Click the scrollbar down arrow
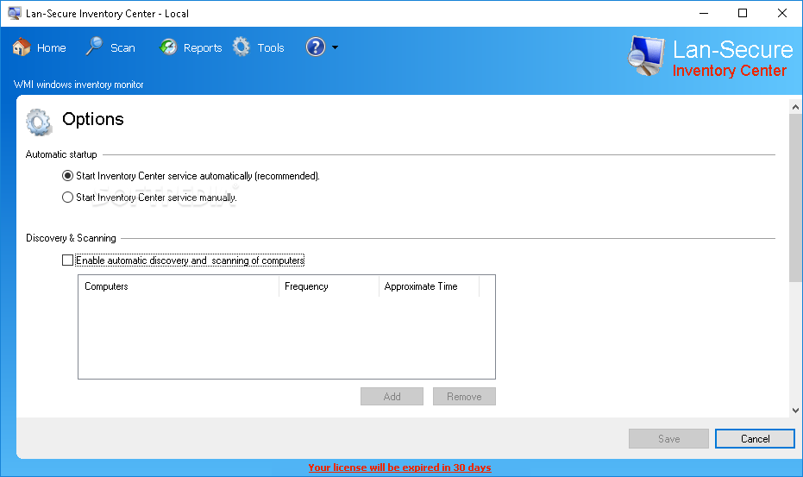 click(795, 410)
